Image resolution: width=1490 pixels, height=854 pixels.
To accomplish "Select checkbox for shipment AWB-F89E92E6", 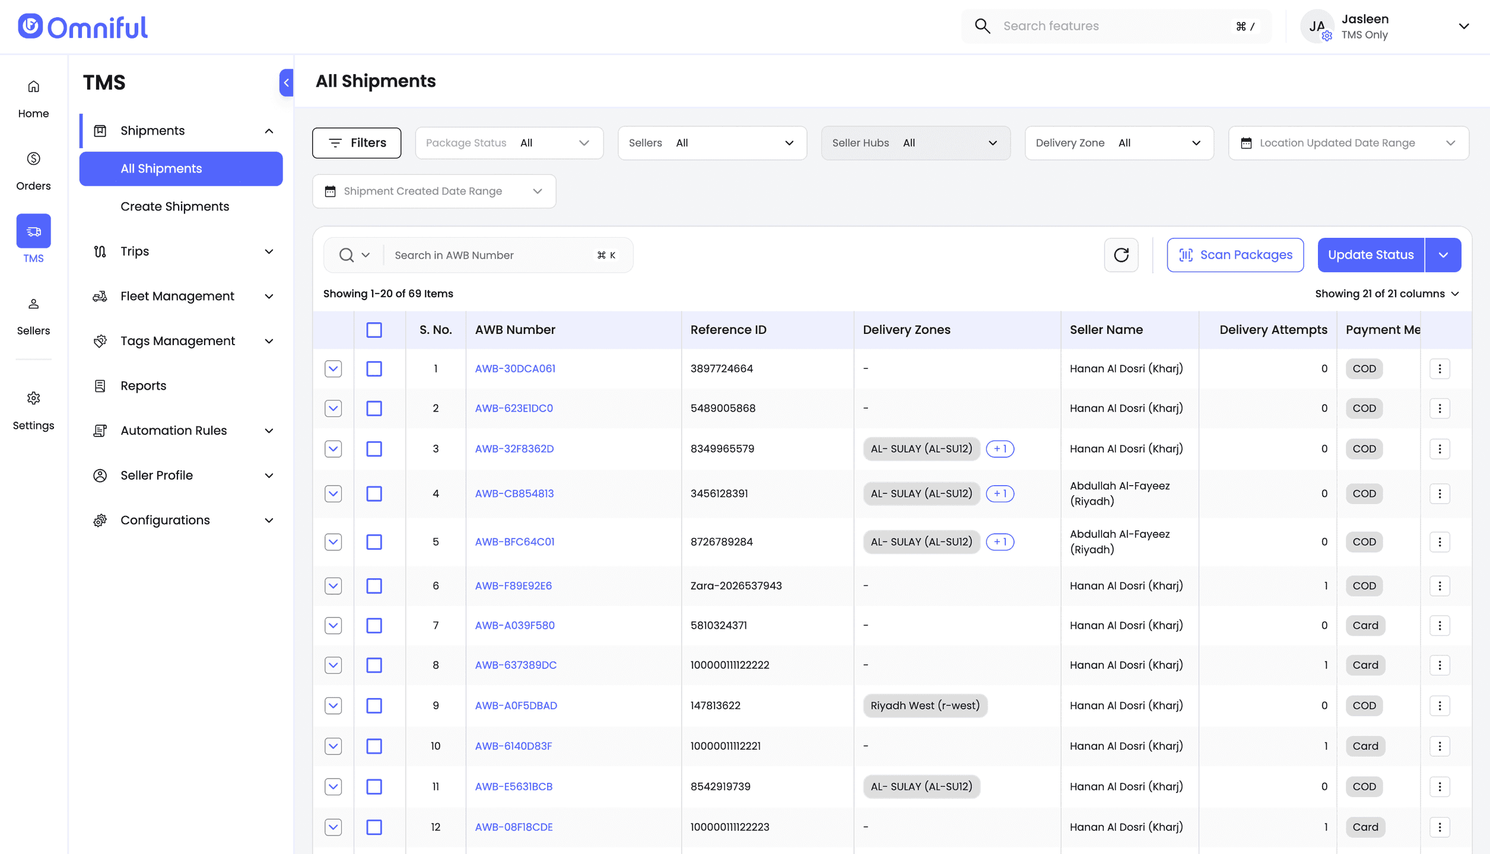I will (374, 585).
